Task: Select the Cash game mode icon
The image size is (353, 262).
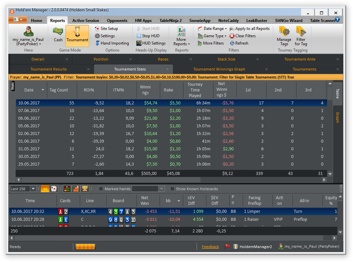Action: [58, 34]
